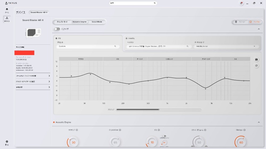The height and width of the screenshot is (149, 266).
Task: Click the headphone search magnifier icon
Action: pyautogui.click(x=188, y=46)
